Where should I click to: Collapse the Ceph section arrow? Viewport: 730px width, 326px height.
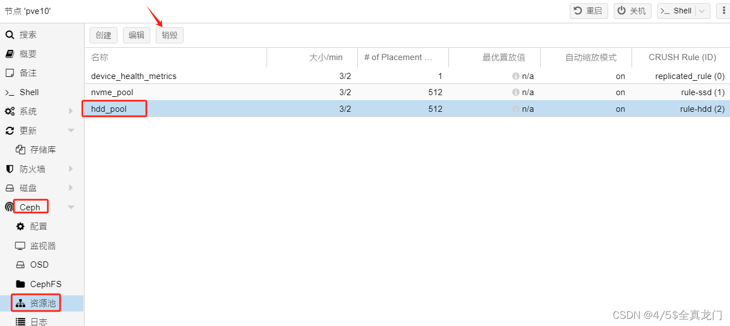(x=71, y=208)
